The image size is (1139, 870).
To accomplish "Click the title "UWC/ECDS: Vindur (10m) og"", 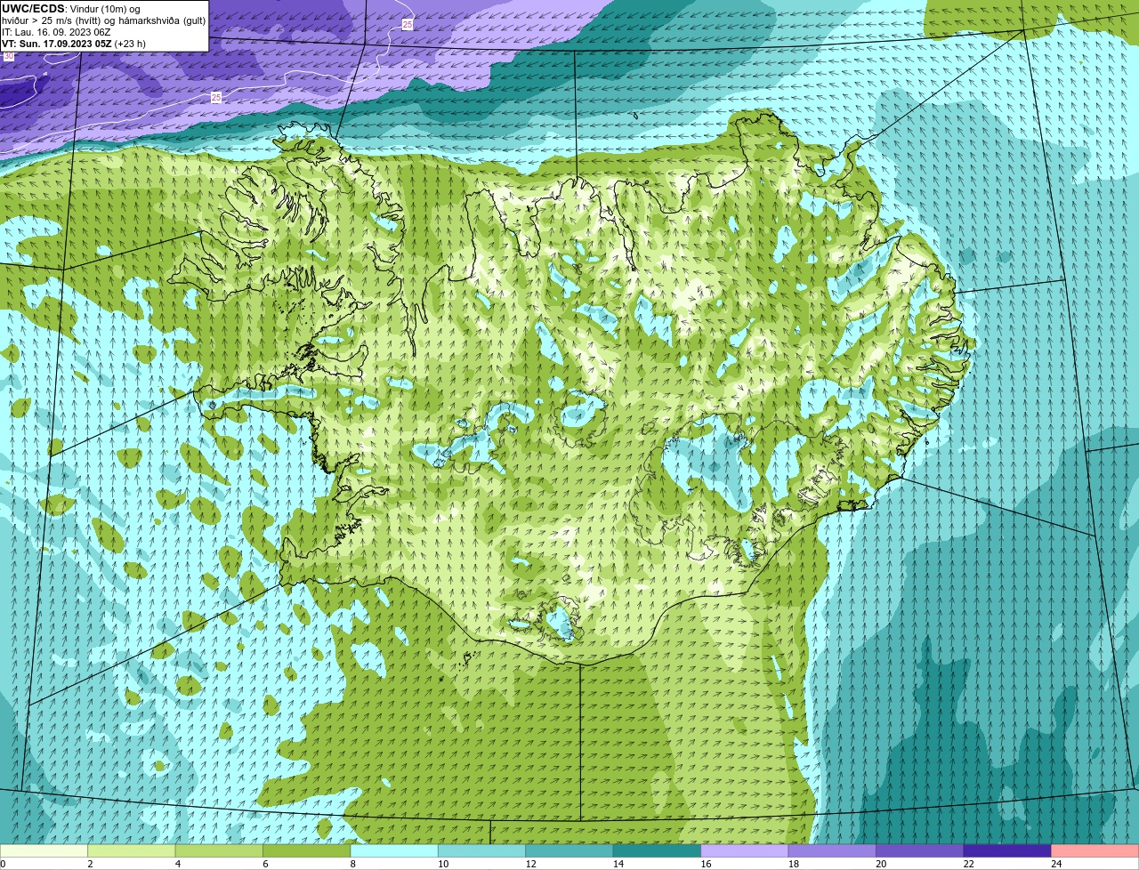I will click(x=70, y=9).
